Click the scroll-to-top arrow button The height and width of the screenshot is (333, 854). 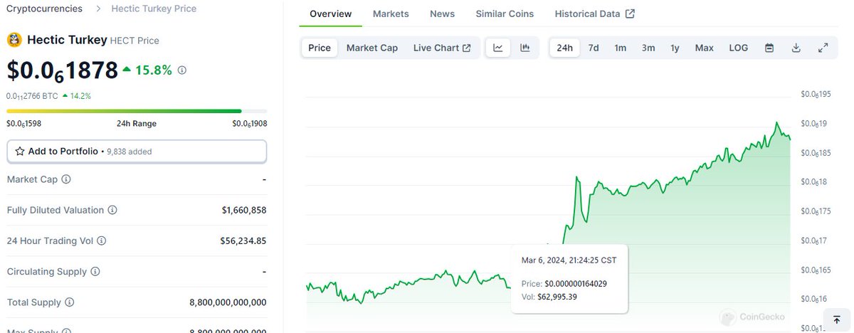836,320
